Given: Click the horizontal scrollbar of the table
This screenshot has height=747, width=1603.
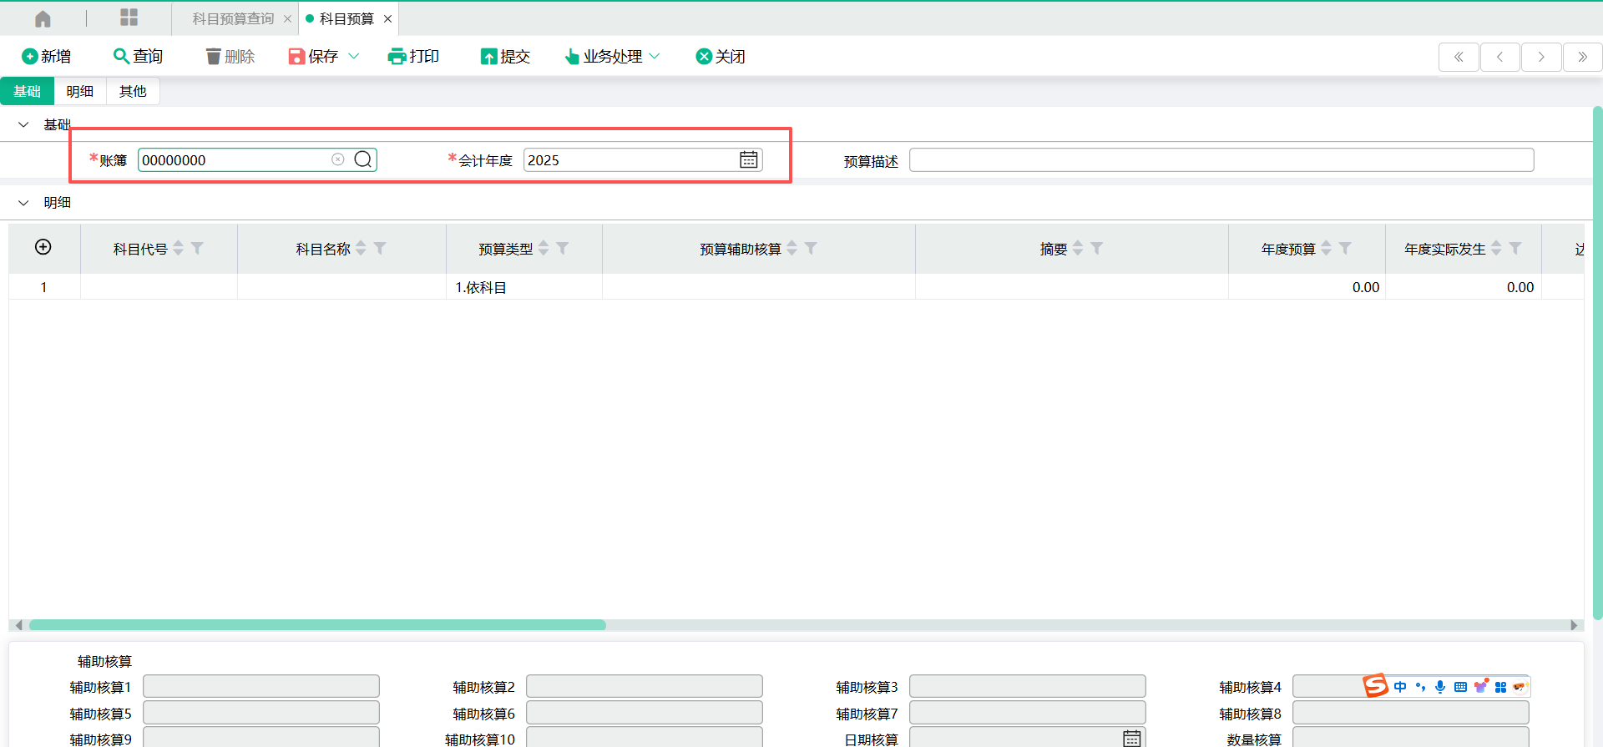Looking at the screenshot, I should pyautogui.click(x=317, y=625).
